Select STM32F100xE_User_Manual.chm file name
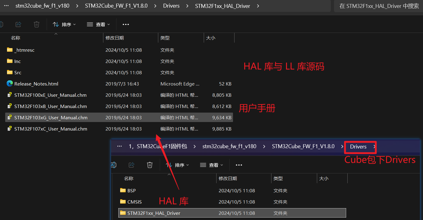423x220 pixels. (50, 95)
